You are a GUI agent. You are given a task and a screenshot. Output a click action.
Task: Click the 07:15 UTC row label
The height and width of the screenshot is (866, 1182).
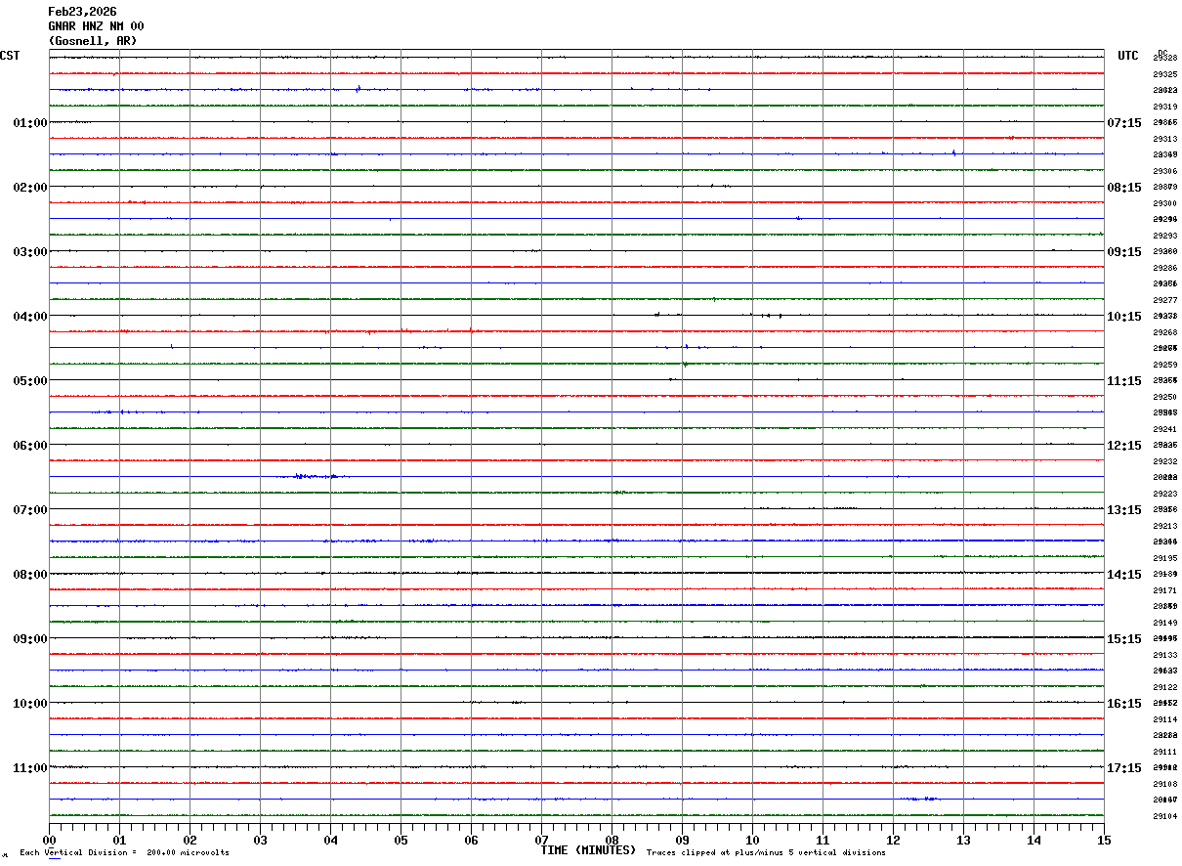[x=1123, y=122]
